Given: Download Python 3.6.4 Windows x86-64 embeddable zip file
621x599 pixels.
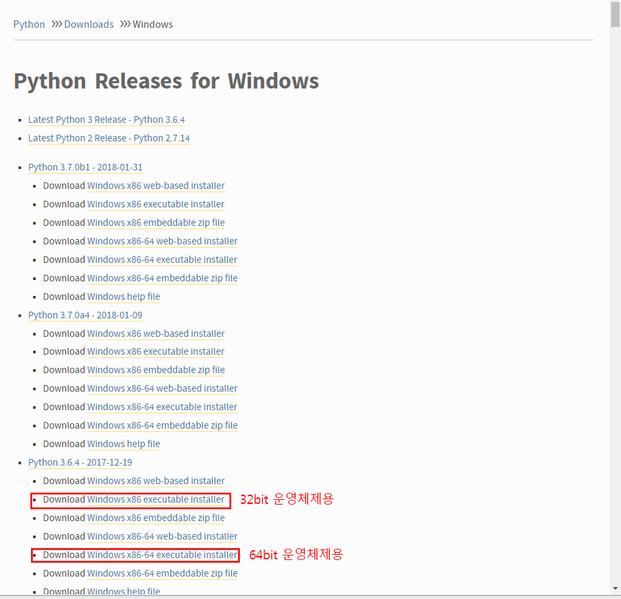Looking at the screenshot, I should [162, 573].
